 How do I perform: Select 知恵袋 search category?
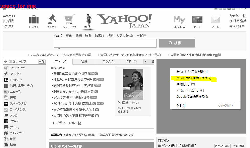pos(99,36)
